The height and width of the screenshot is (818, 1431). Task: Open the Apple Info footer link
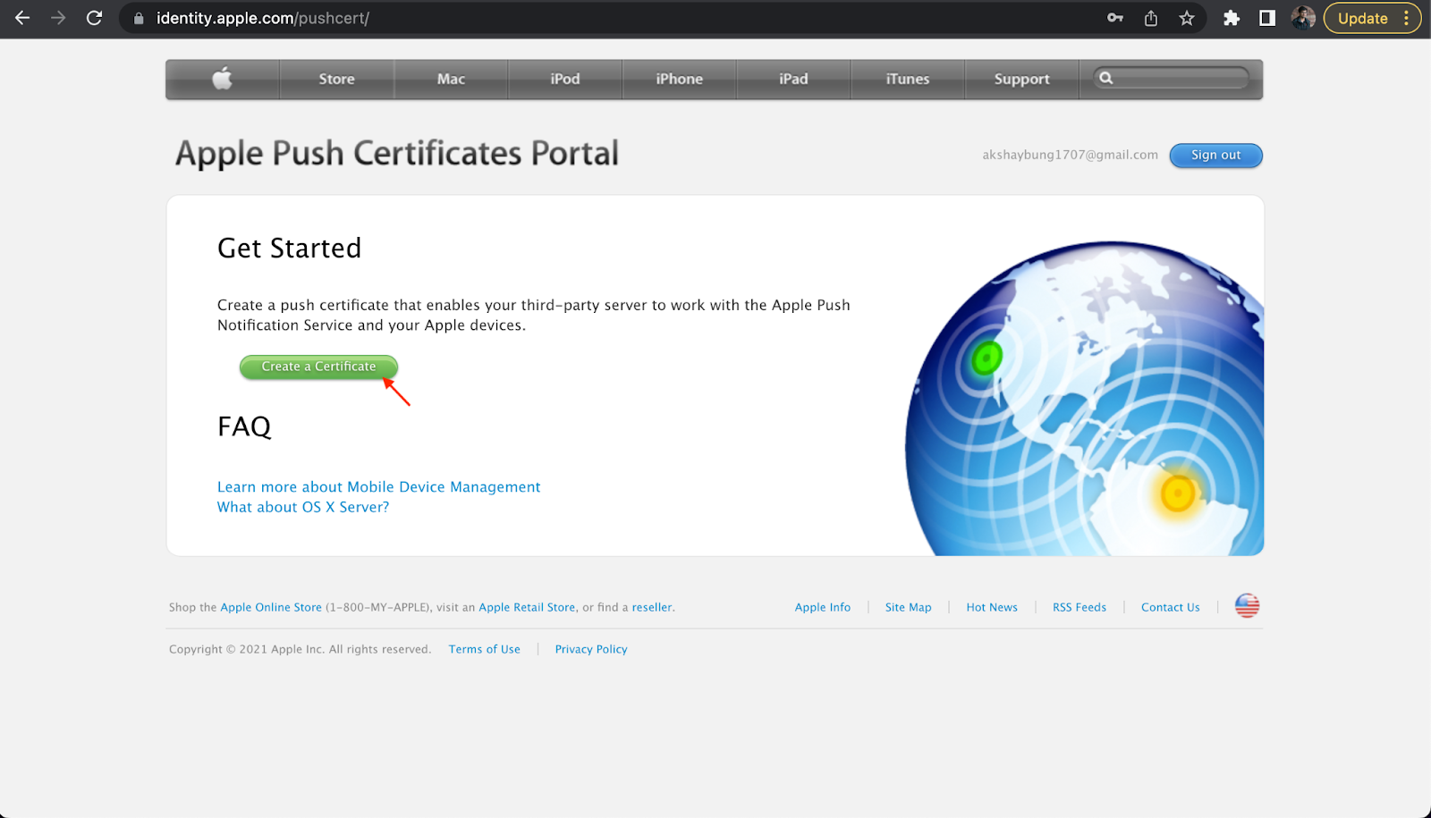[823, 607]
